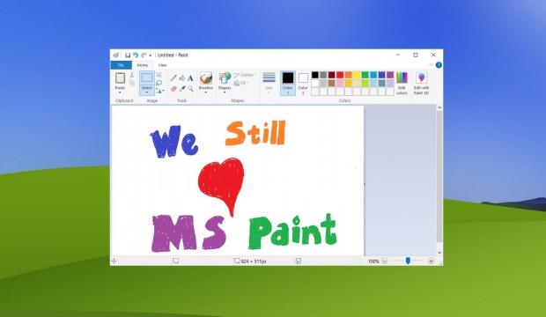546x317 pixels.
Task: Activate the rectangular Select tool icon
Action: click(x=147, y=78)
